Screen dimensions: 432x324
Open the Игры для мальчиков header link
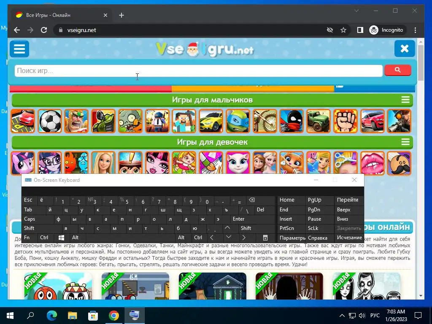click(x=212, y=100)
